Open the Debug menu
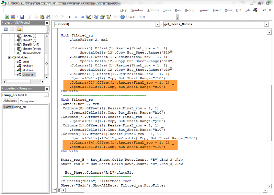This screenshot has width=274, height=195. tap(189, 10)
